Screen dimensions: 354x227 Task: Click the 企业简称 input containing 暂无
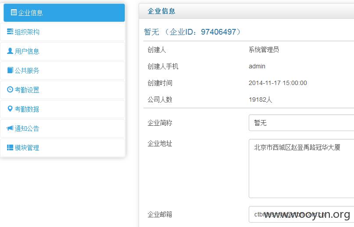click(x=301, y=123)
